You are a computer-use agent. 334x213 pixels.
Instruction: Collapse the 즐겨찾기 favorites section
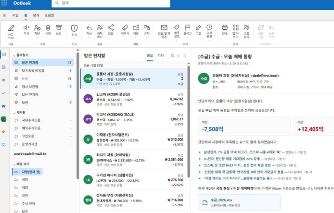[x=14, y=55]
